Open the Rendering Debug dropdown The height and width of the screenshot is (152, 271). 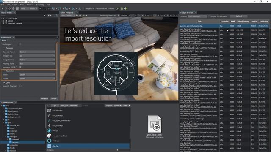(108, 16)
